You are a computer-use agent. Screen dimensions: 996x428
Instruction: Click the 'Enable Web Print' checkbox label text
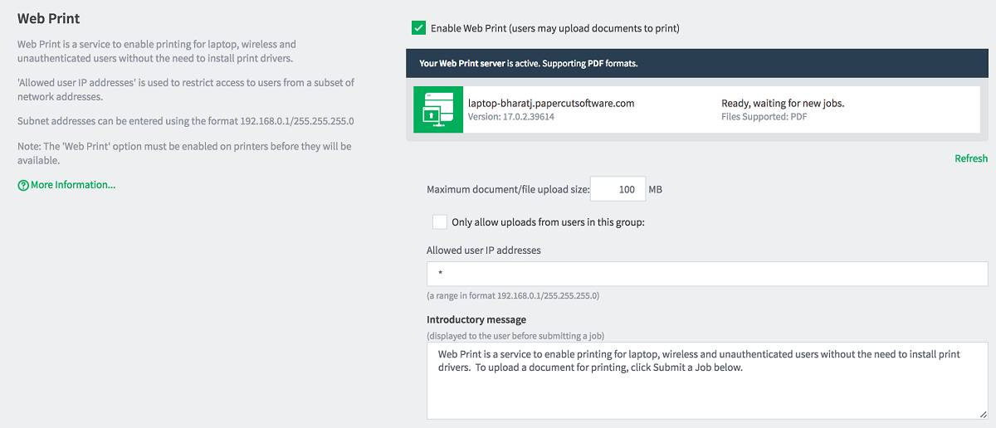555,28
